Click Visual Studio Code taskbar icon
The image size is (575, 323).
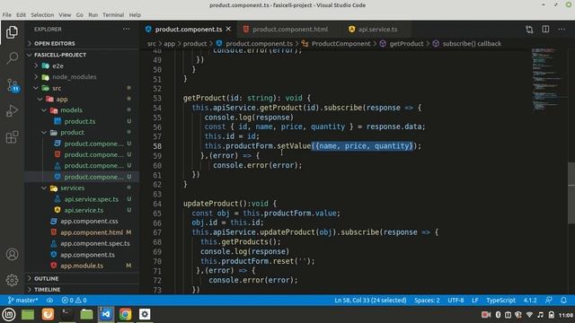(106, 314)
